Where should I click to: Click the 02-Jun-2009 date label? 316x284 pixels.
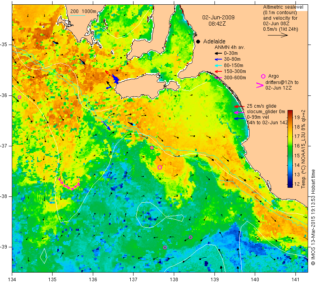(218, 17)
